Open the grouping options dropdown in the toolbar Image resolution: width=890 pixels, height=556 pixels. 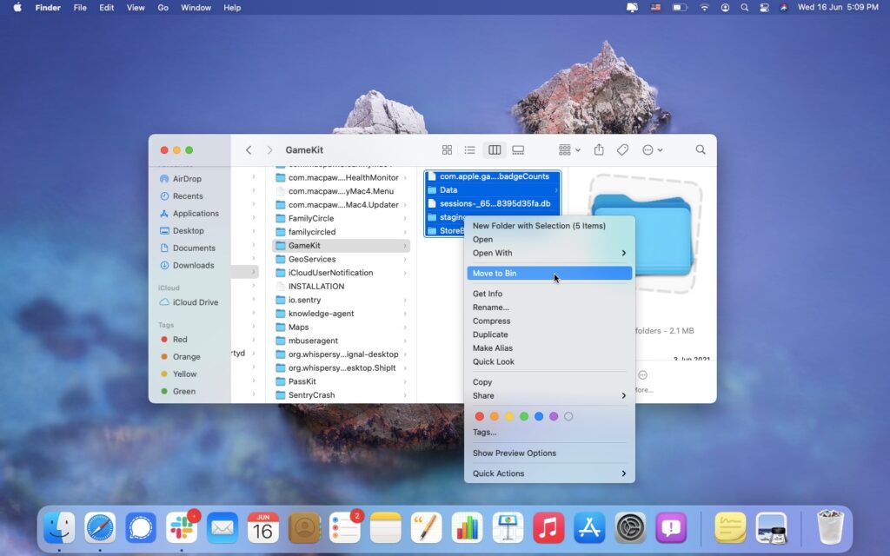click(x=566, y=149)
